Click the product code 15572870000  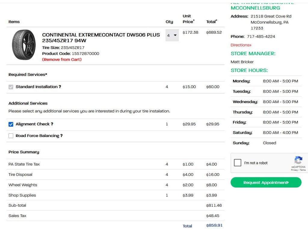click(85, 54)
